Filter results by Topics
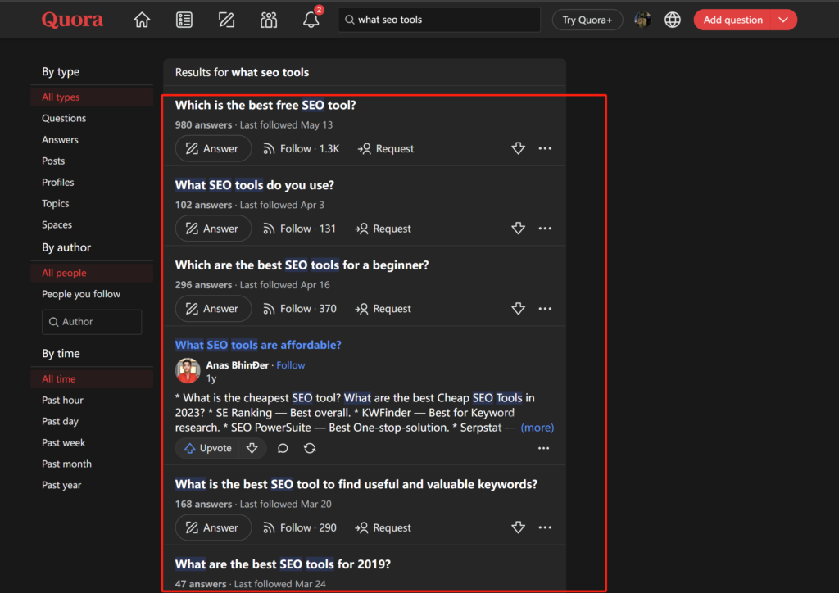The width and height of the screenshot is (839, 593). [55, 204]
